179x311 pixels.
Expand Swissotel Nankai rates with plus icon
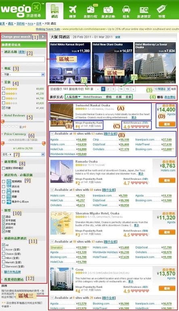click(52, 134)
